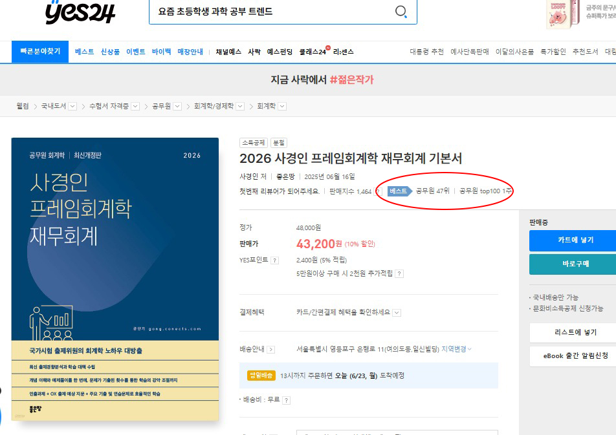
Task: Open the 바이백 menu
Action: pos(162,52)
